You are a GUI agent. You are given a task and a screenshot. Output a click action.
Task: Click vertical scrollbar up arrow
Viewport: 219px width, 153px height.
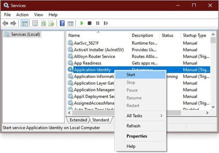[x=213, y=34]
